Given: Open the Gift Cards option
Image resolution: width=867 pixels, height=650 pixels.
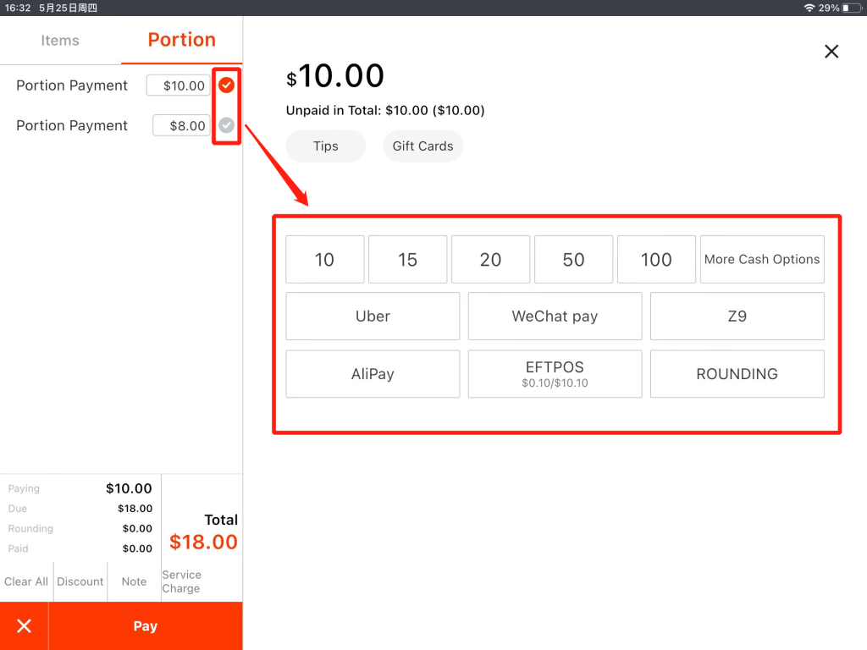Looking at the screenshot, I should (x=423, y=146).
